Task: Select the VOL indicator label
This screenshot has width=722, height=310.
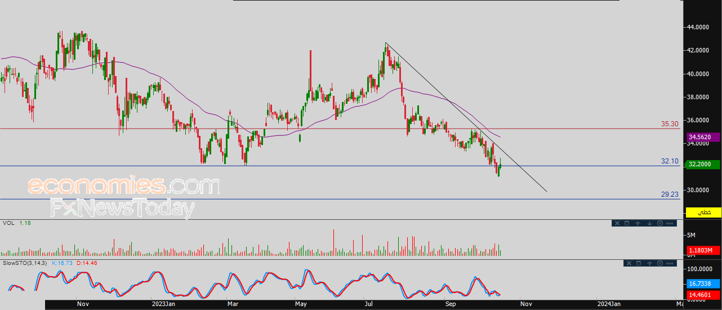Action: (x=8, y=223)
